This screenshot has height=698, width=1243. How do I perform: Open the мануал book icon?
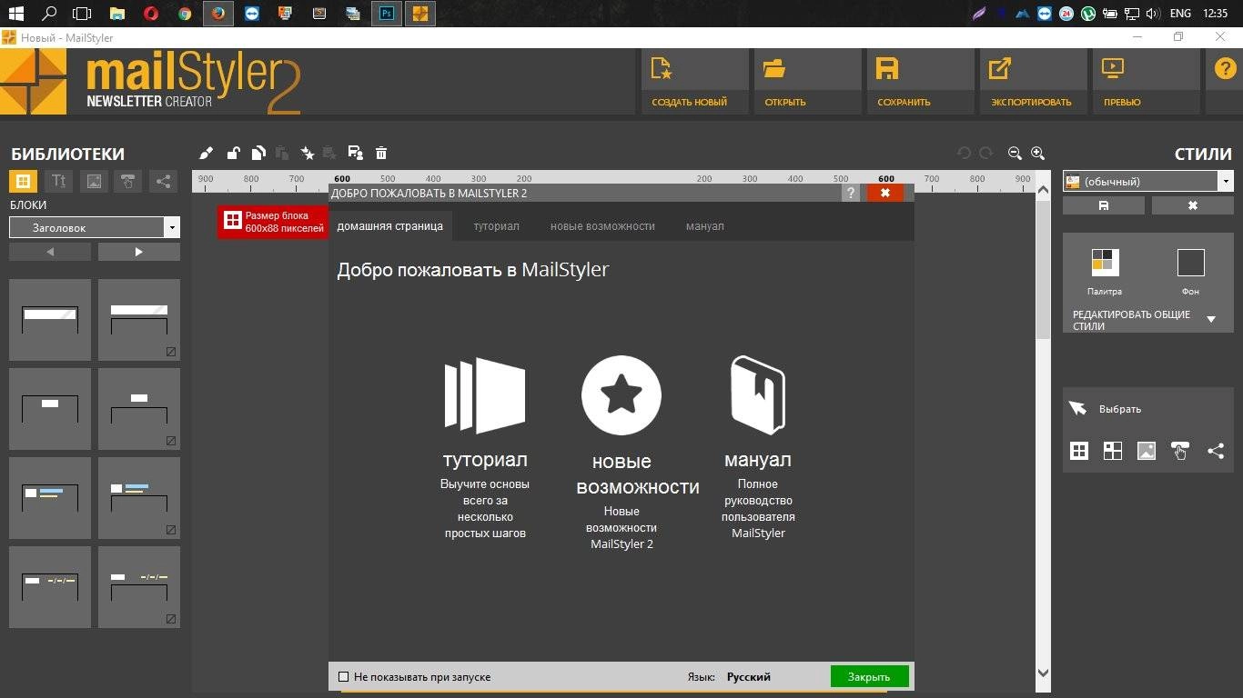(758, 394)
